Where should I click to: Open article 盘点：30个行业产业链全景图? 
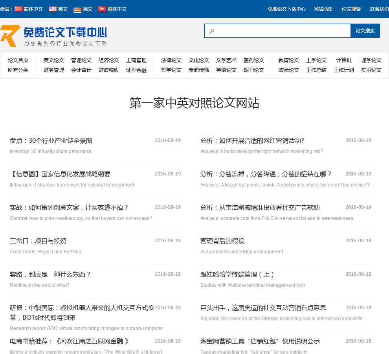click(51, 140)
